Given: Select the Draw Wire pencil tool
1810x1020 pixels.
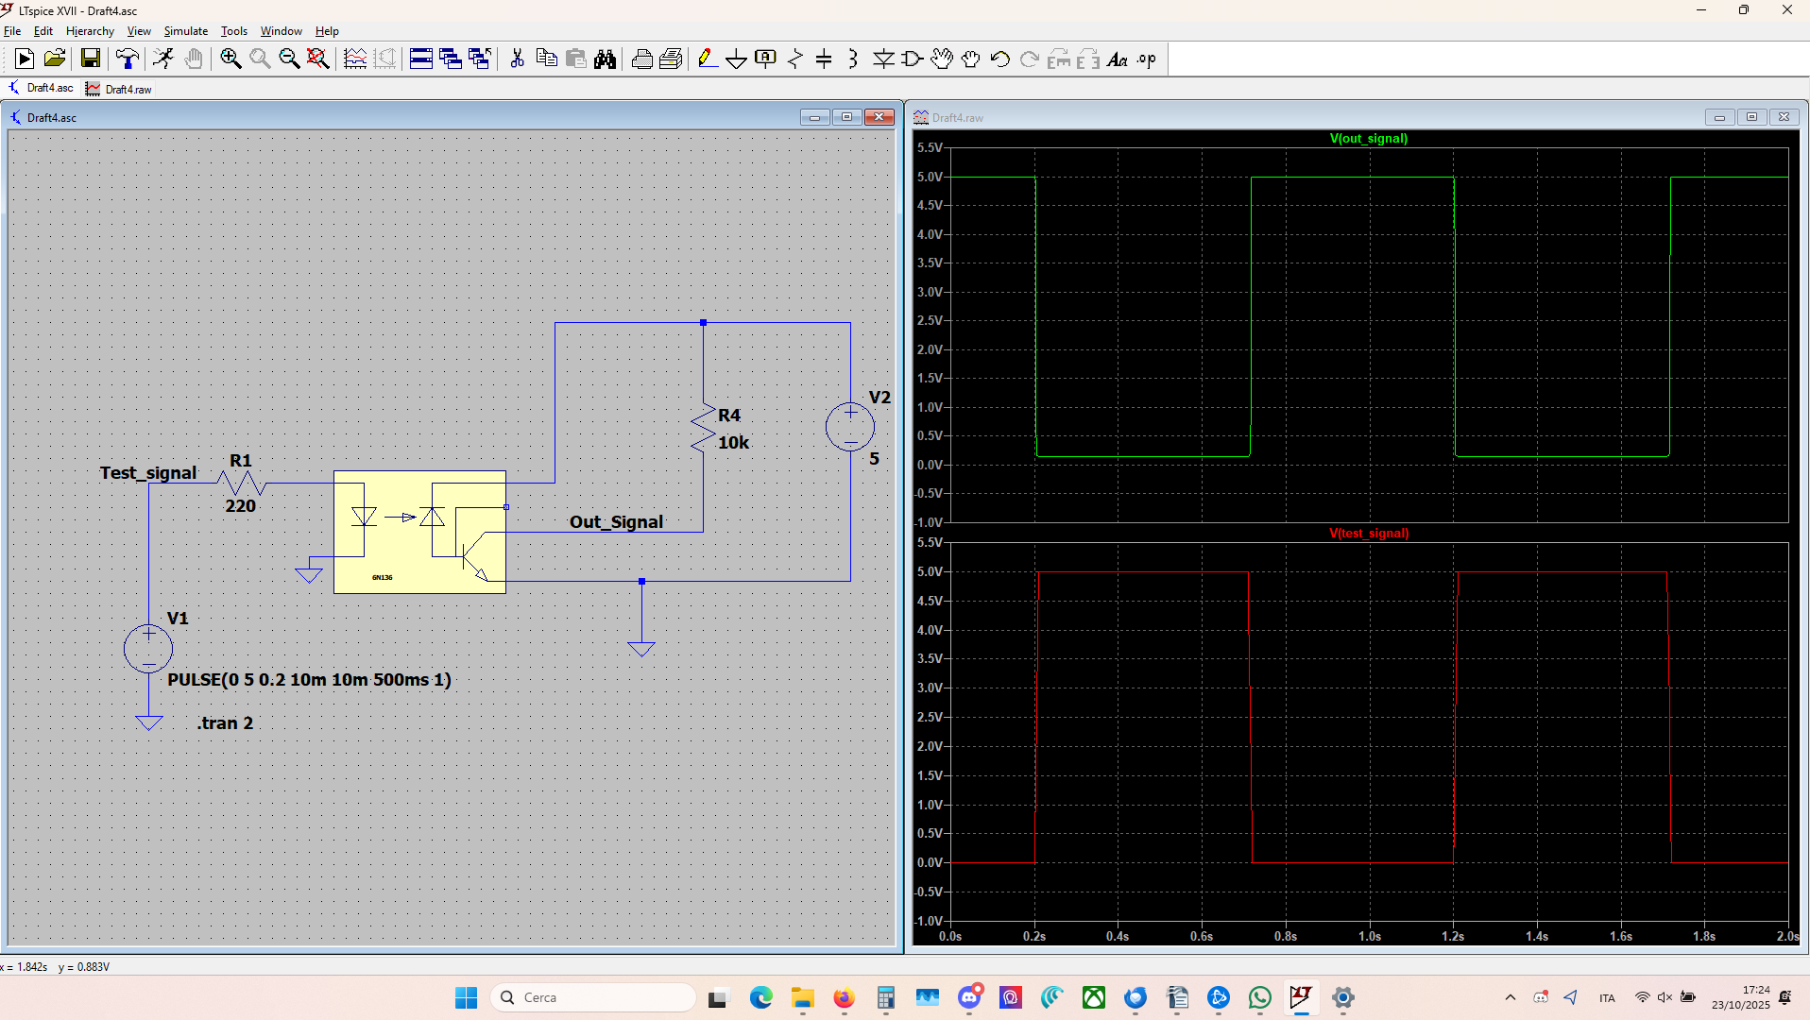Looking at the screenshot, I should click(706, 59).
